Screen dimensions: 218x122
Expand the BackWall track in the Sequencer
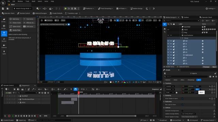coord(18,96)
